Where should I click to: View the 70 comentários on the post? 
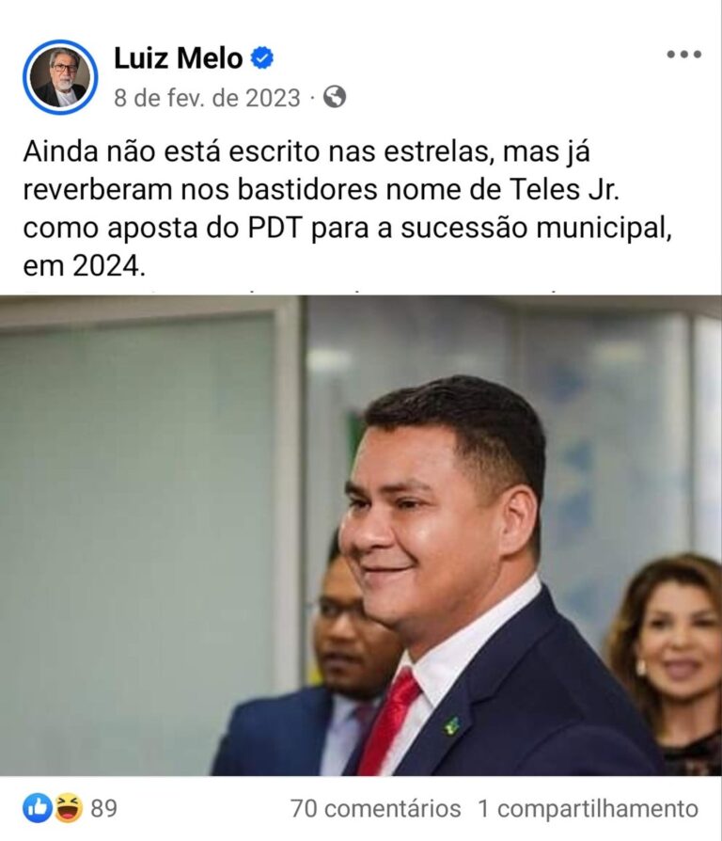point(376,809)
